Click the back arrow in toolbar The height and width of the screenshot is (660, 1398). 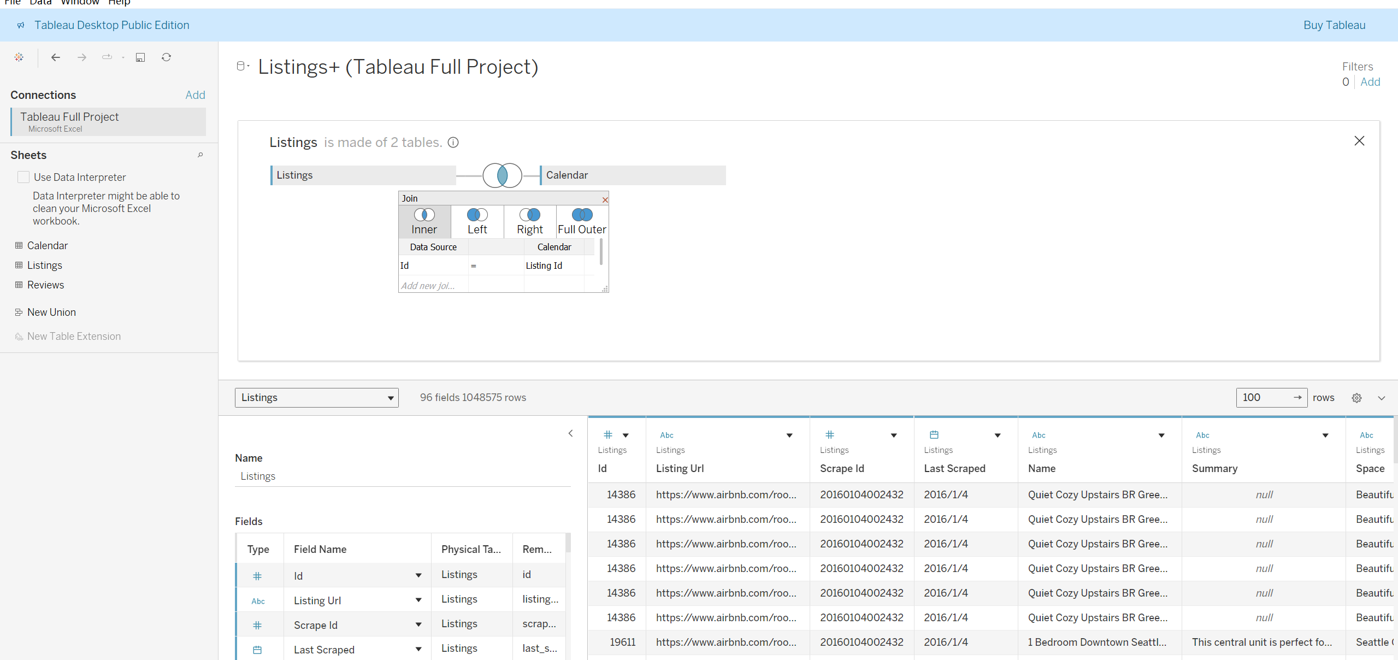click(55, 57)
